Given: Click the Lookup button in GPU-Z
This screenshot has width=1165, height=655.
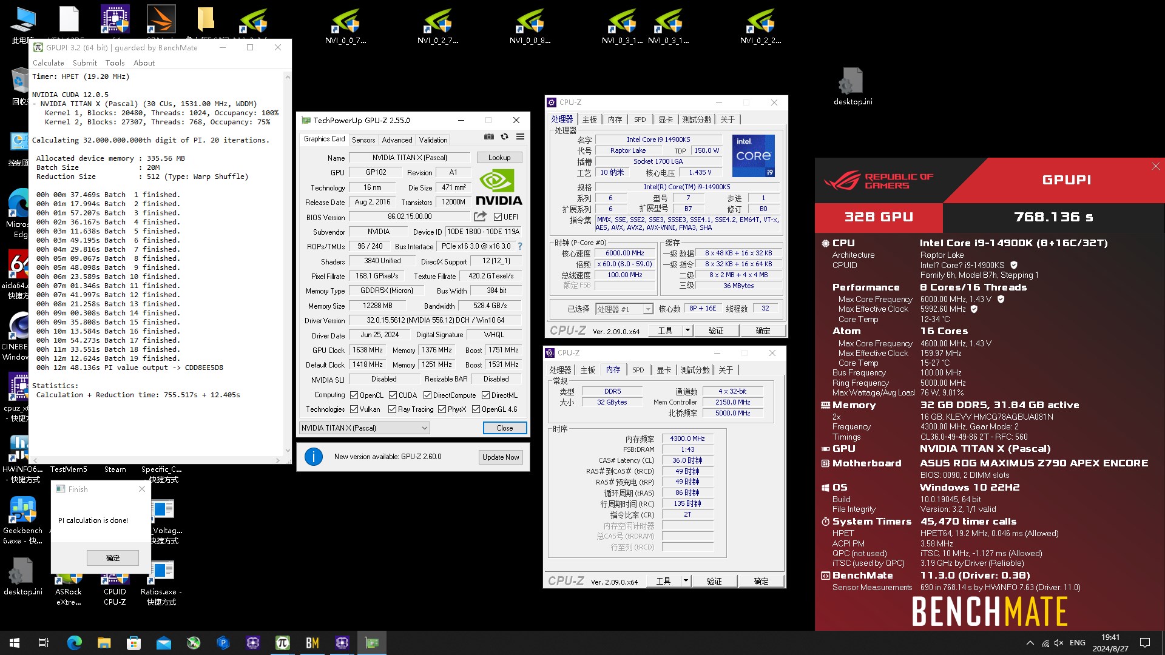Looking at the screenshot, I should (x=499, y=158).
